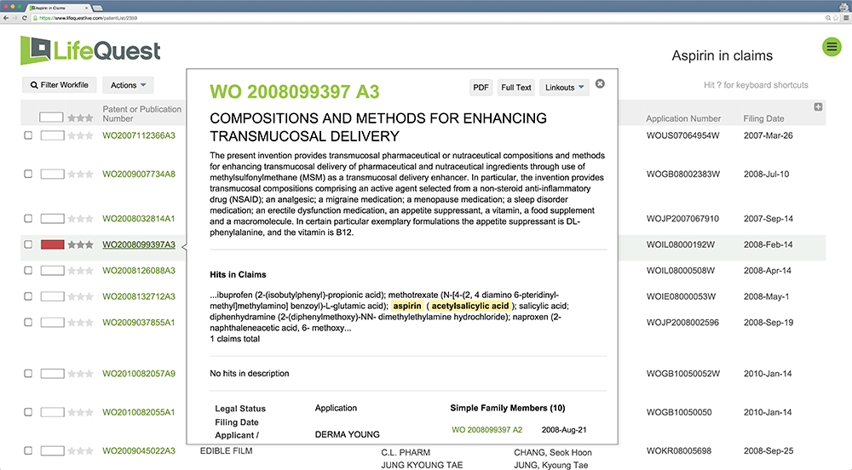
Task: Rate WO2008032814A1 using its stars
Action: (80, 219)
